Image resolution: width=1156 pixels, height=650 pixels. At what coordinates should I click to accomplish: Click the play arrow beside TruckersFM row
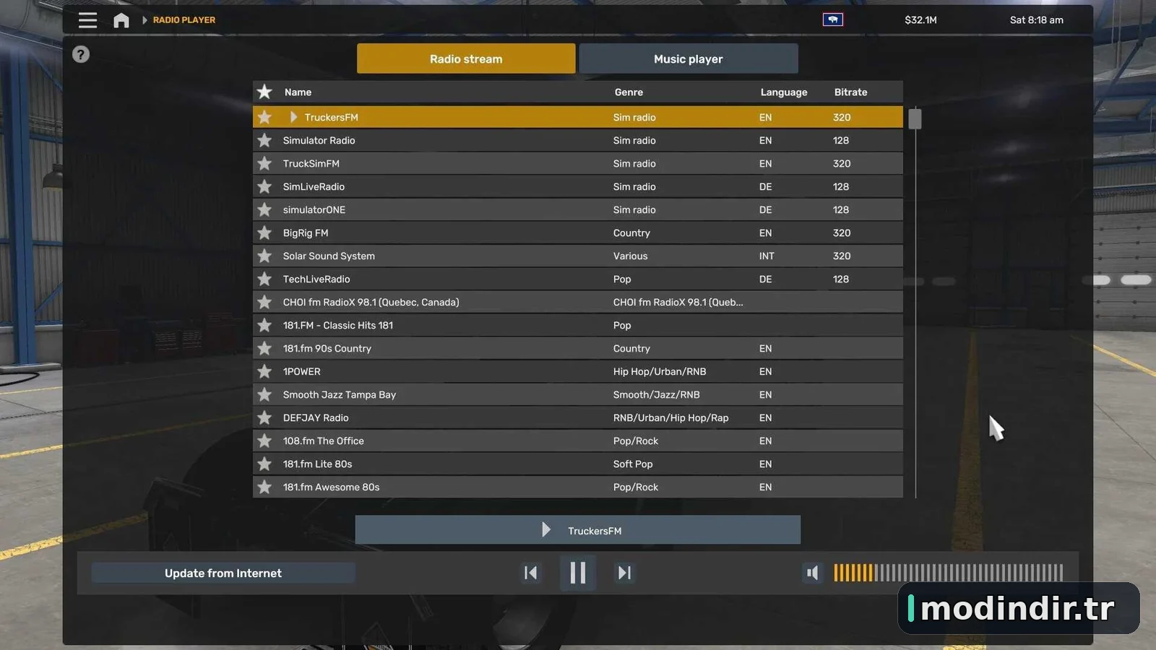coord(293,117)
